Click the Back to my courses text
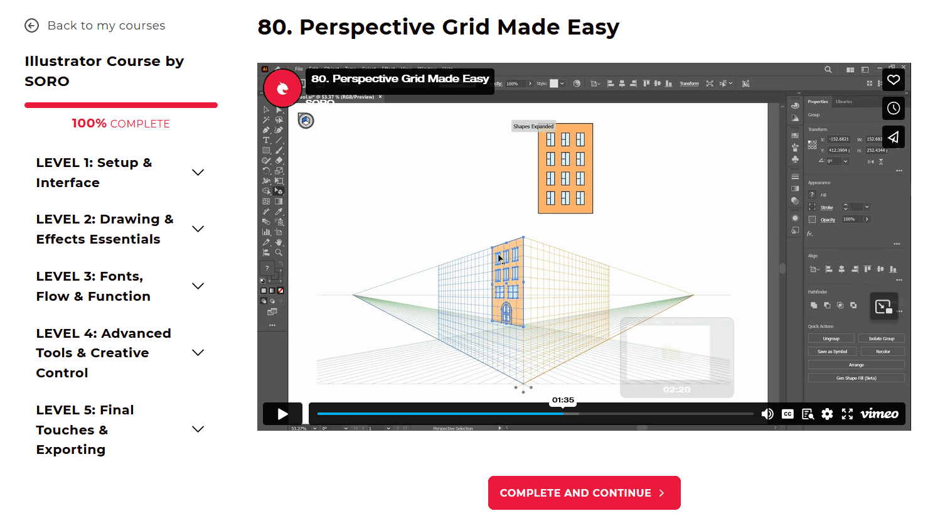The width and height of the screenshot is (945, 528). (106, 25)
